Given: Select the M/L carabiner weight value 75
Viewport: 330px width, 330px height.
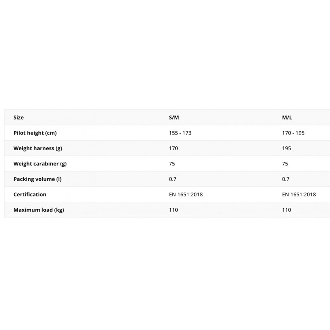Looking at the screenshot, I should pos(285,164).
